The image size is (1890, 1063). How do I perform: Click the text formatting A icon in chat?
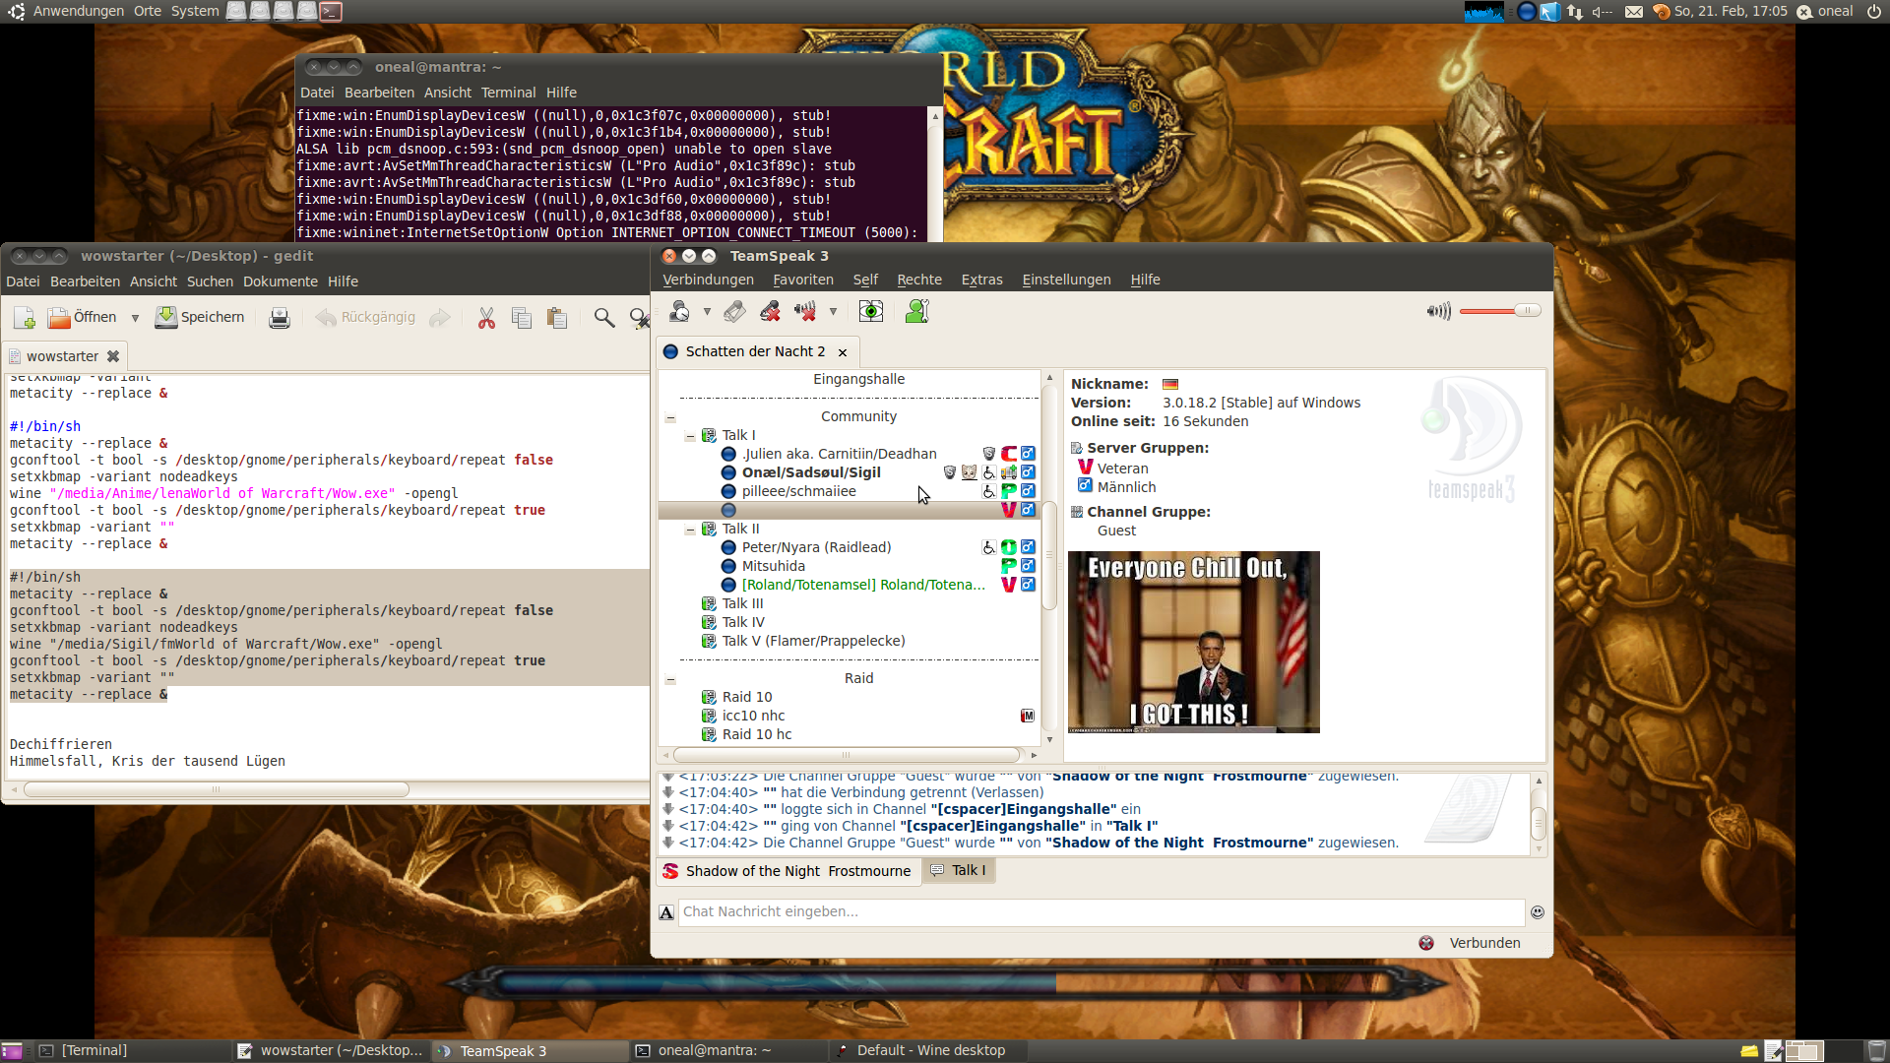tap(666, 912)
